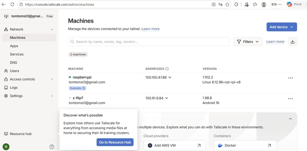The height and width of the screenshot is (151, 307).
Task: Go back with the browser back arrow
Action: (3, 4)
